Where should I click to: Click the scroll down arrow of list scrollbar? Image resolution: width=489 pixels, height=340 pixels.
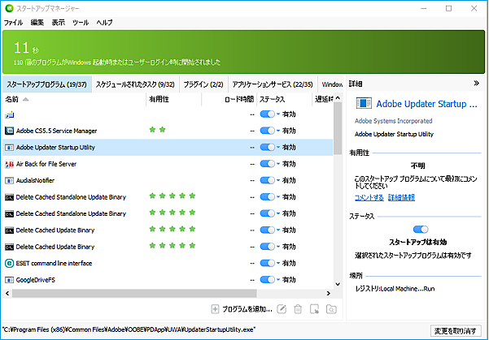pos(338,284)
